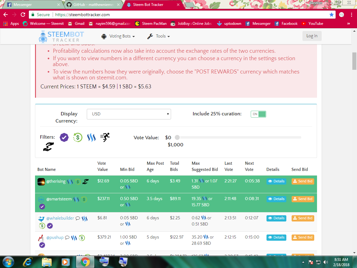357x268 pixels.
Task: Reload the current page
Action: (23, 15)
